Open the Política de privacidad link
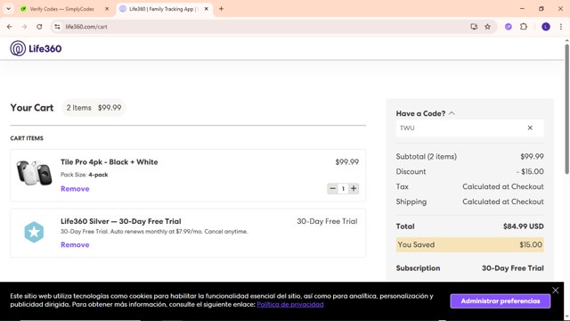The width and height of the screenshot is (570, 321). (290, 304)
